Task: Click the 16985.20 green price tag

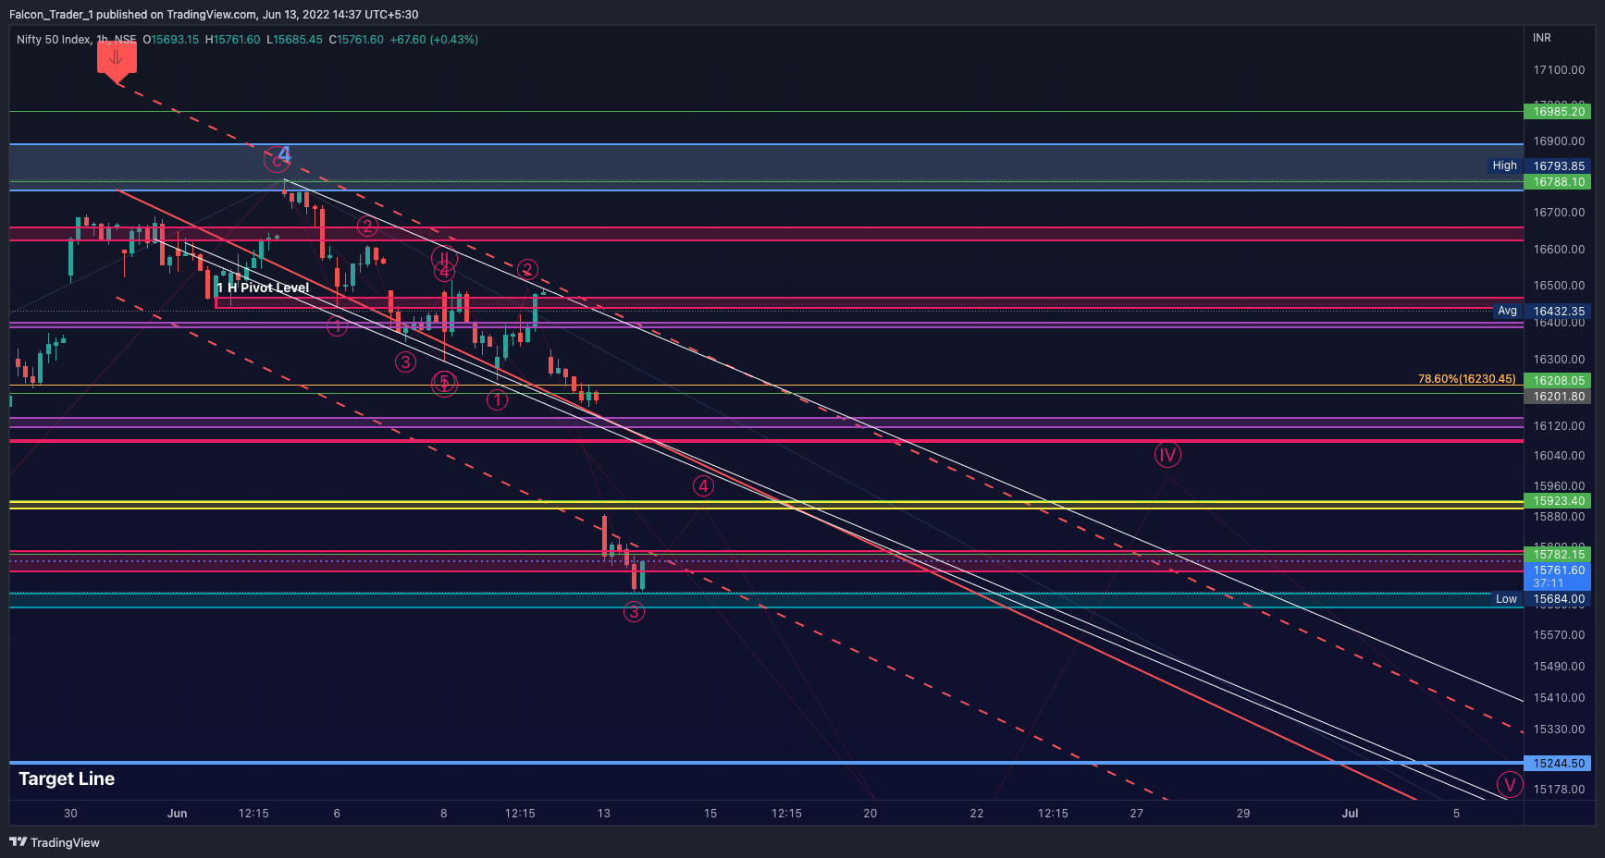Action: 1557,112
